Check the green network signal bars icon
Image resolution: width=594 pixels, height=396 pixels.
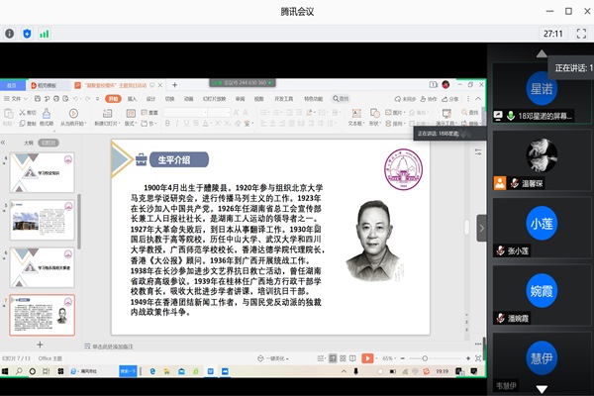tap(45, 34)
